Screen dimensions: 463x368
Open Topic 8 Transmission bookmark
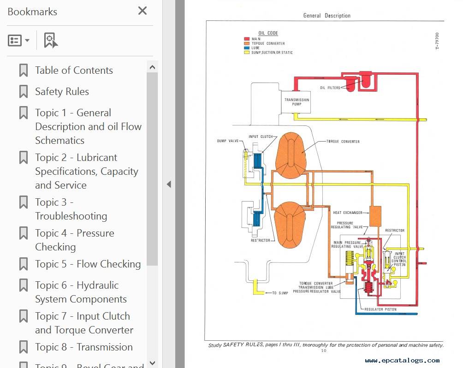point(84,347)
